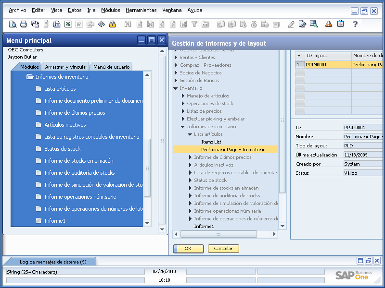
Task: Export to Microsoft Excel via toolbar icon
Action: tap(67, 24)
